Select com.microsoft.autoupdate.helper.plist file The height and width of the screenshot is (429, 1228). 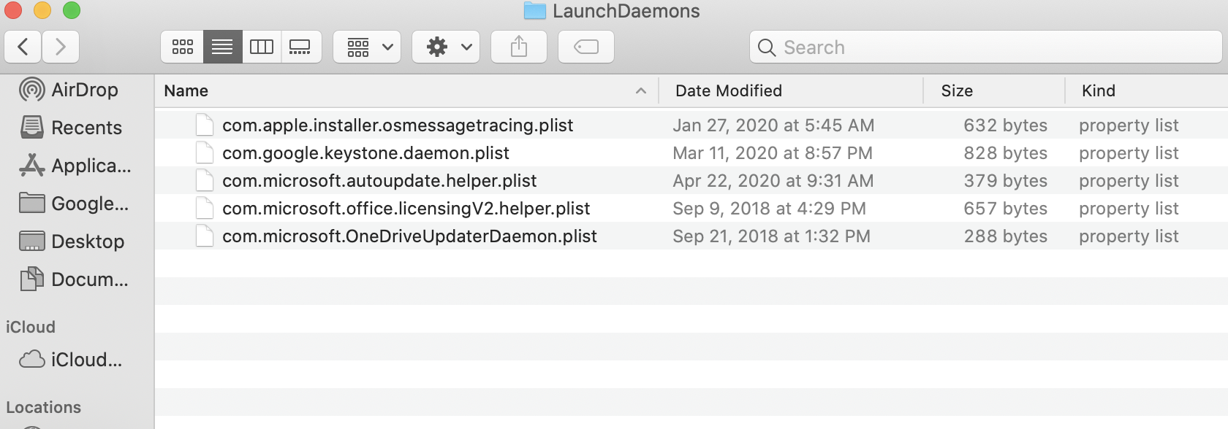pos(379,181)
